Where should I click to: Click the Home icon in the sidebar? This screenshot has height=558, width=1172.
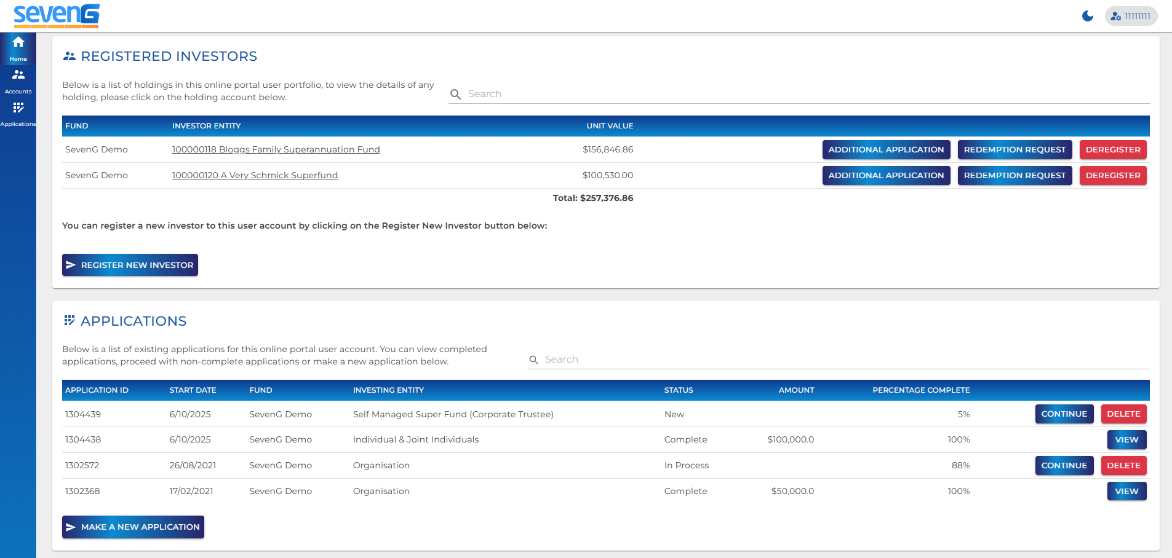(18, 46)
